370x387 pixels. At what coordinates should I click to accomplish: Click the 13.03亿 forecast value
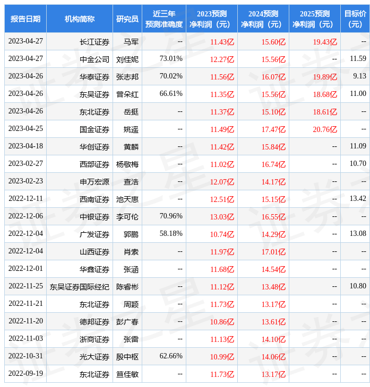[222, 217]
